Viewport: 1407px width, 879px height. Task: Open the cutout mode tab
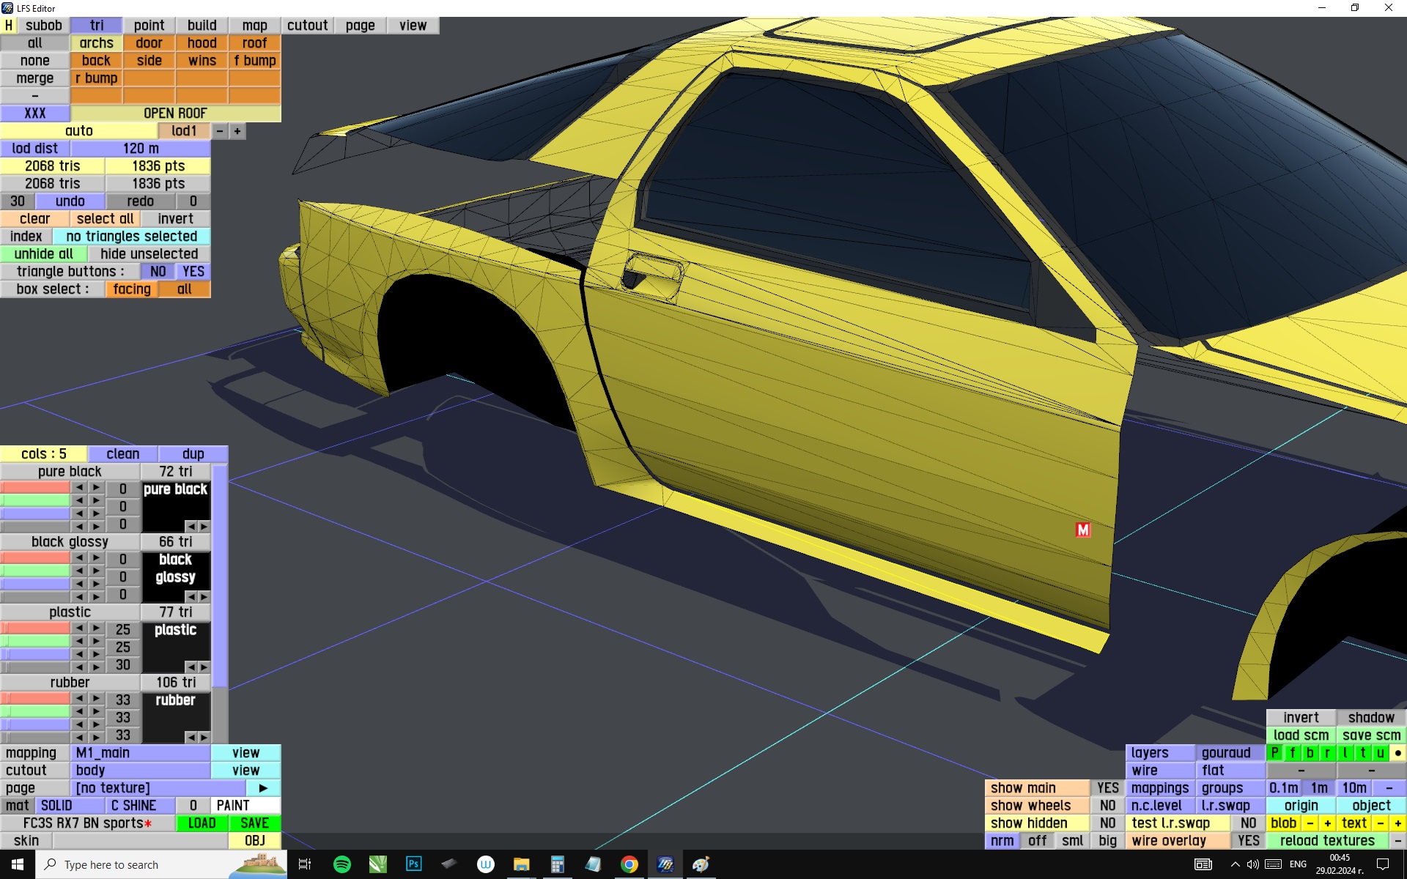pos(307,26)
